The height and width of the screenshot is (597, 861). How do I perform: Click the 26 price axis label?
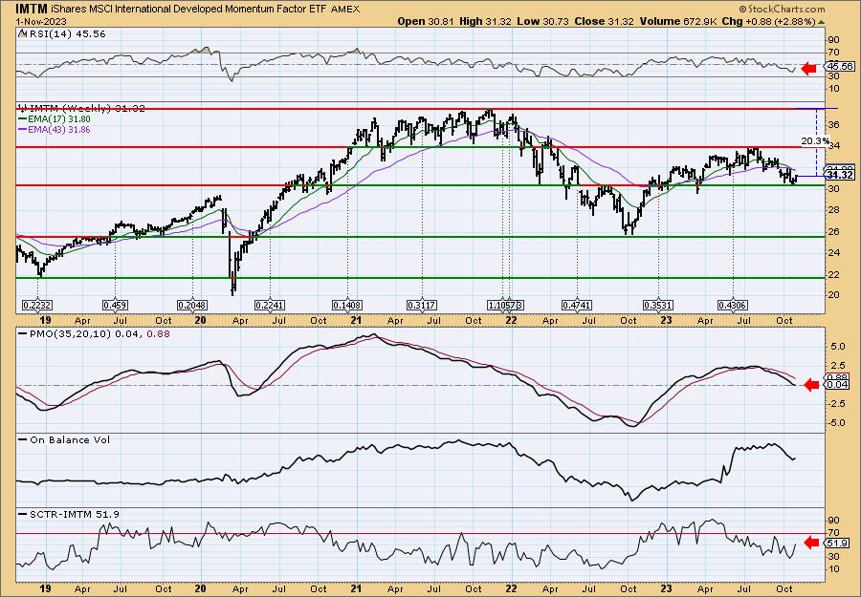[x=833, y=231]
